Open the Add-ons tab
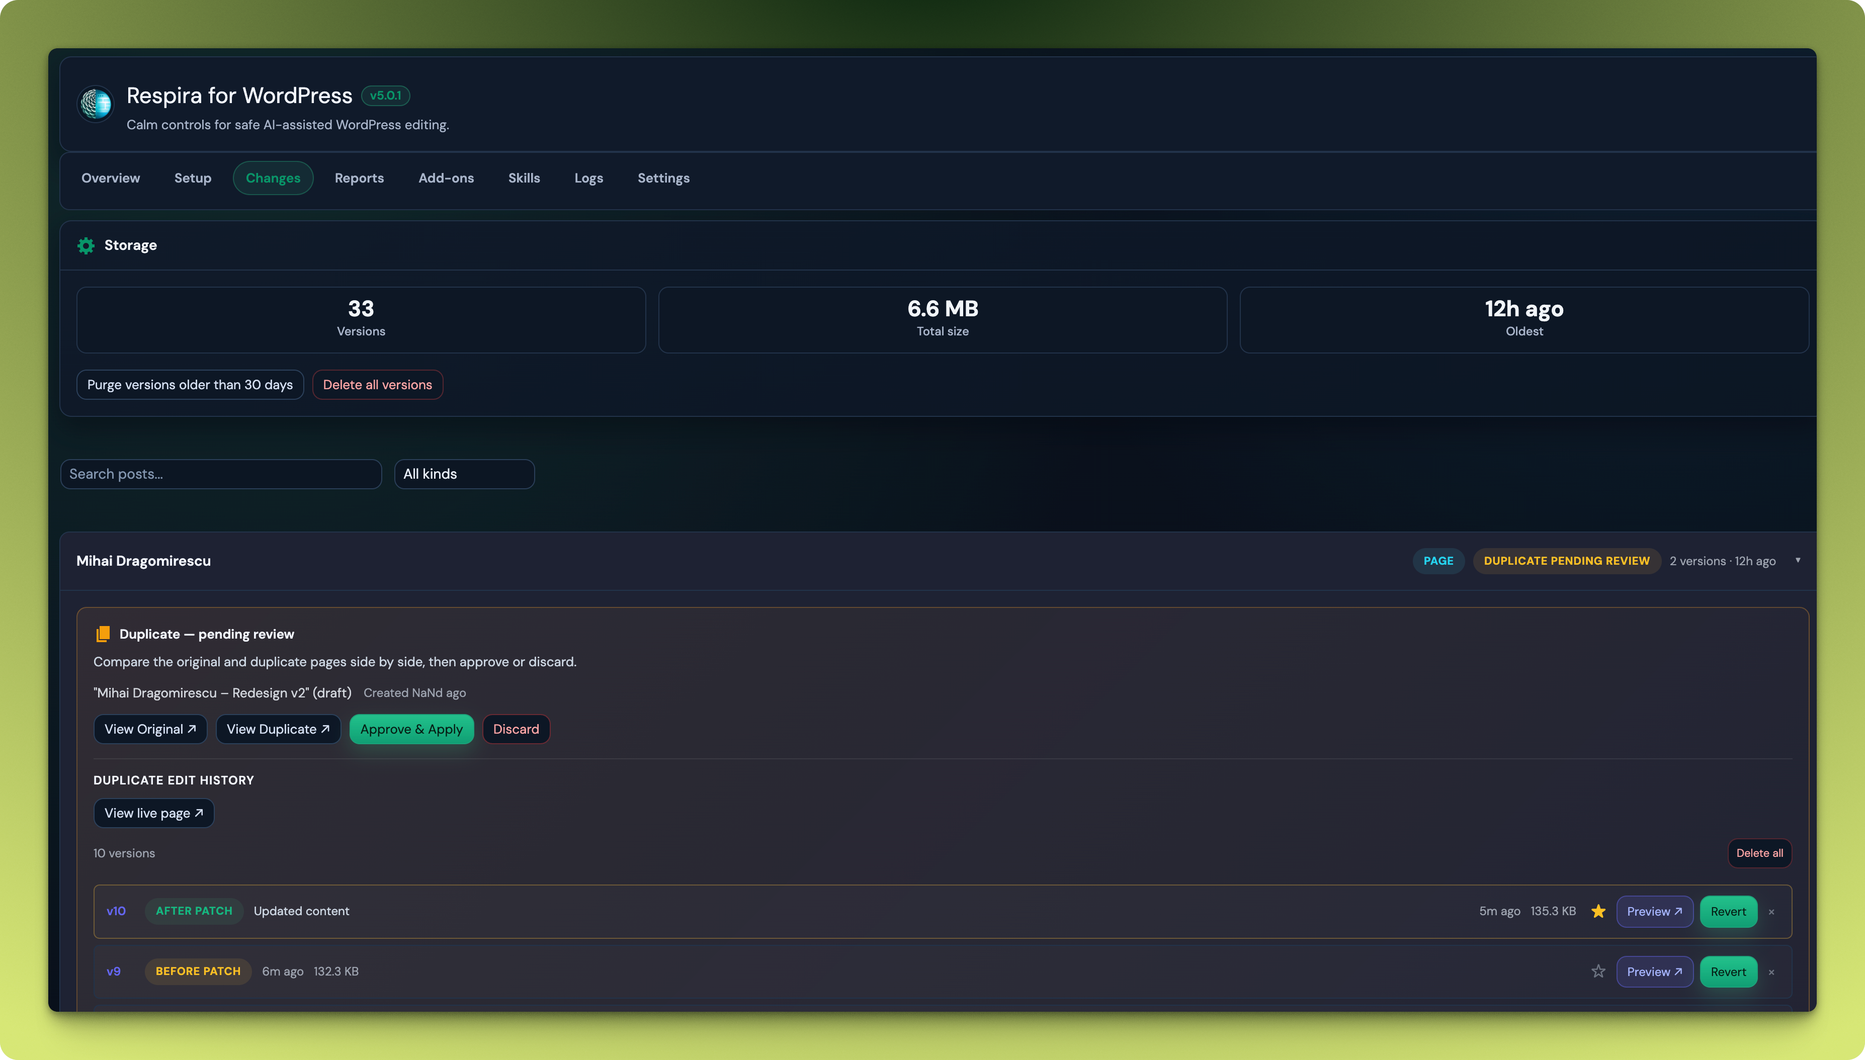Viewport: 1865px width, 1060px height. [x=446, y=179]
